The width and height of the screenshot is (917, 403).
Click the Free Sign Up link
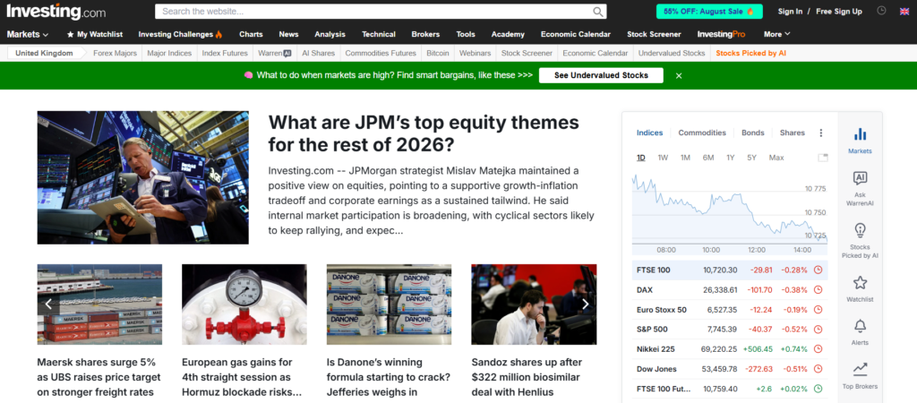click(838, 11)
